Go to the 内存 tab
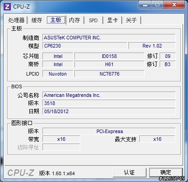Viewport: 188px width, 182px height. [74, 20]
